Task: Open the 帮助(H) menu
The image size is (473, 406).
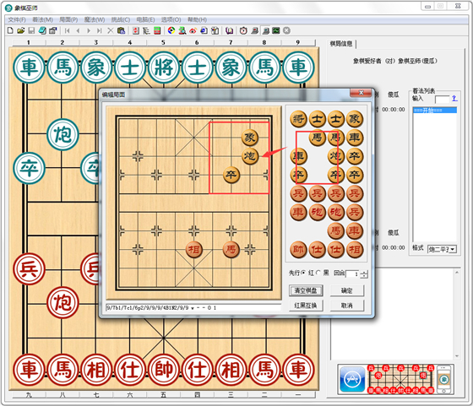Action: (198, 19)
